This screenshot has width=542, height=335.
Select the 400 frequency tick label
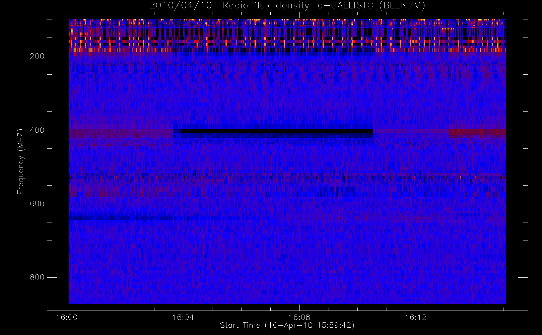[37, 130]
